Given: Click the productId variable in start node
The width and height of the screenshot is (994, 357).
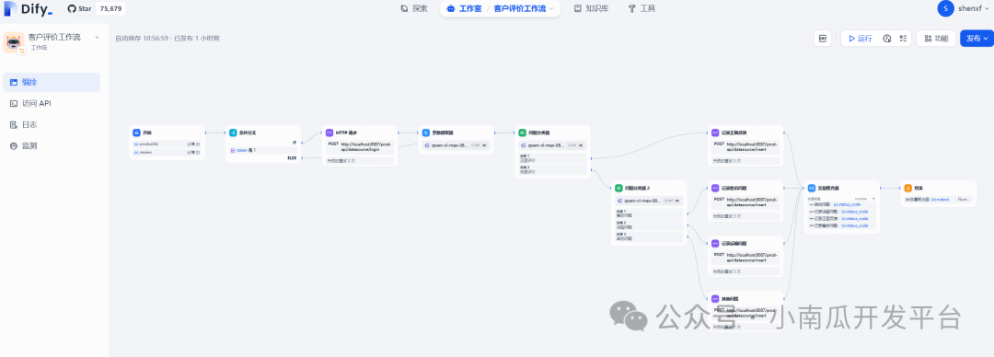Looking at the screenshot, I should 167,144.
